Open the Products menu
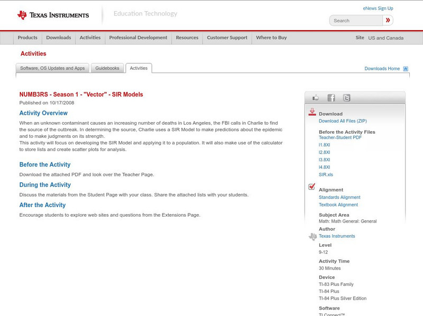 pyautogui.click(x=27, y=38)
